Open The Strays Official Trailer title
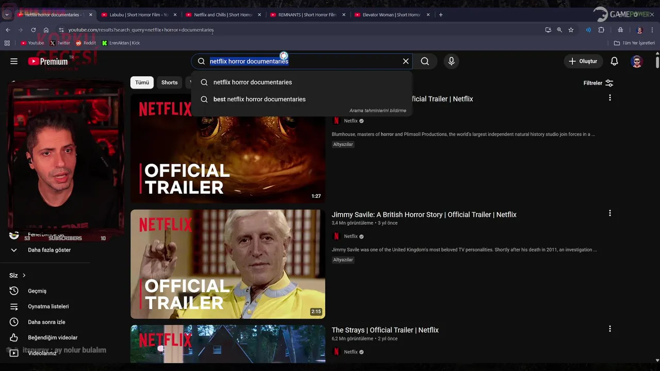Screen dimensions: 660x371 click(x=385, y=330)
